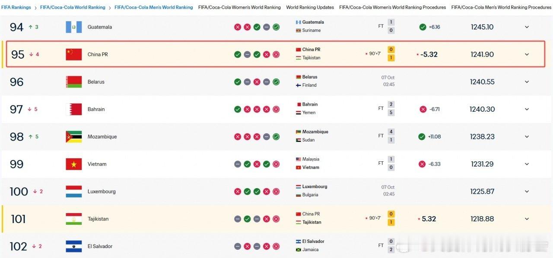Click Vietnam's first grey draw form icon
Screen dimensions: 553x258
click(x=238, y=164)
